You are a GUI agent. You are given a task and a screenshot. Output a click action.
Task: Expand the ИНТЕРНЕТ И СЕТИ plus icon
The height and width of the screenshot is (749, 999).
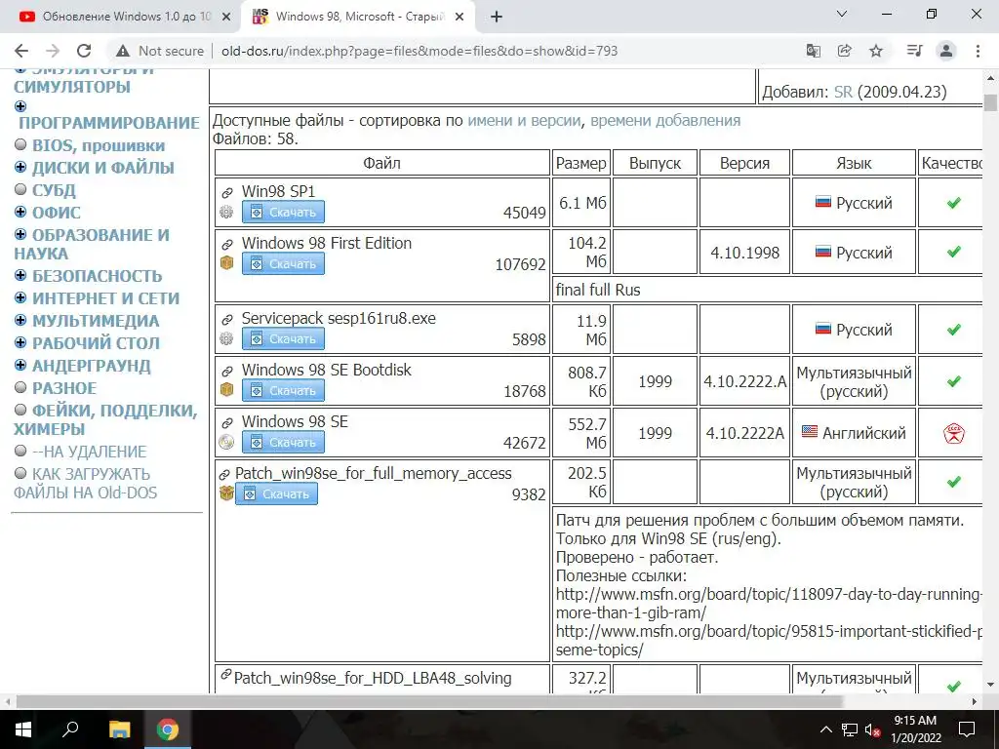[20, 297]
